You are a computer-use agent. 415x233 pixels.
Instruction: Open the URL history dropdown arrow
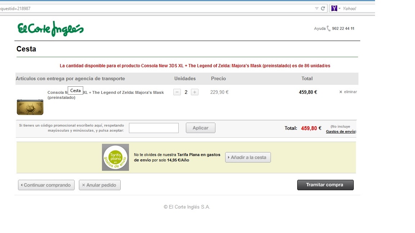coord(317,9)
